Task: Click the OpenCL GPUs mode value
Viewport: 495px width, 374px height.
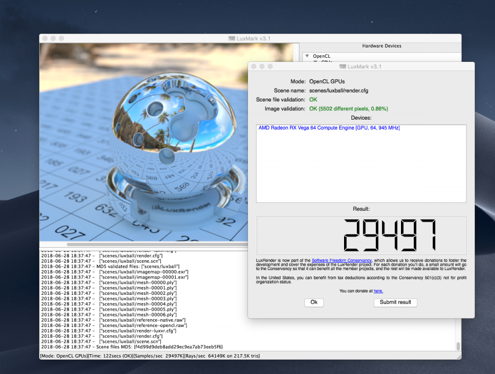Action: point(327,82)
